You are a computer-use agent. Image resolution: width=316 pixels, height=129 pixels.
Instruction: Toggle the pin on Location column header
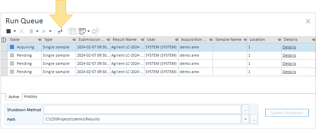[279, 39]
